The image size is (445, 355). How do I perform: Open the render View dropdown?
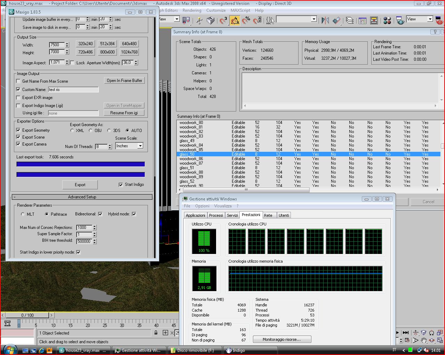[x=420, y=19]
